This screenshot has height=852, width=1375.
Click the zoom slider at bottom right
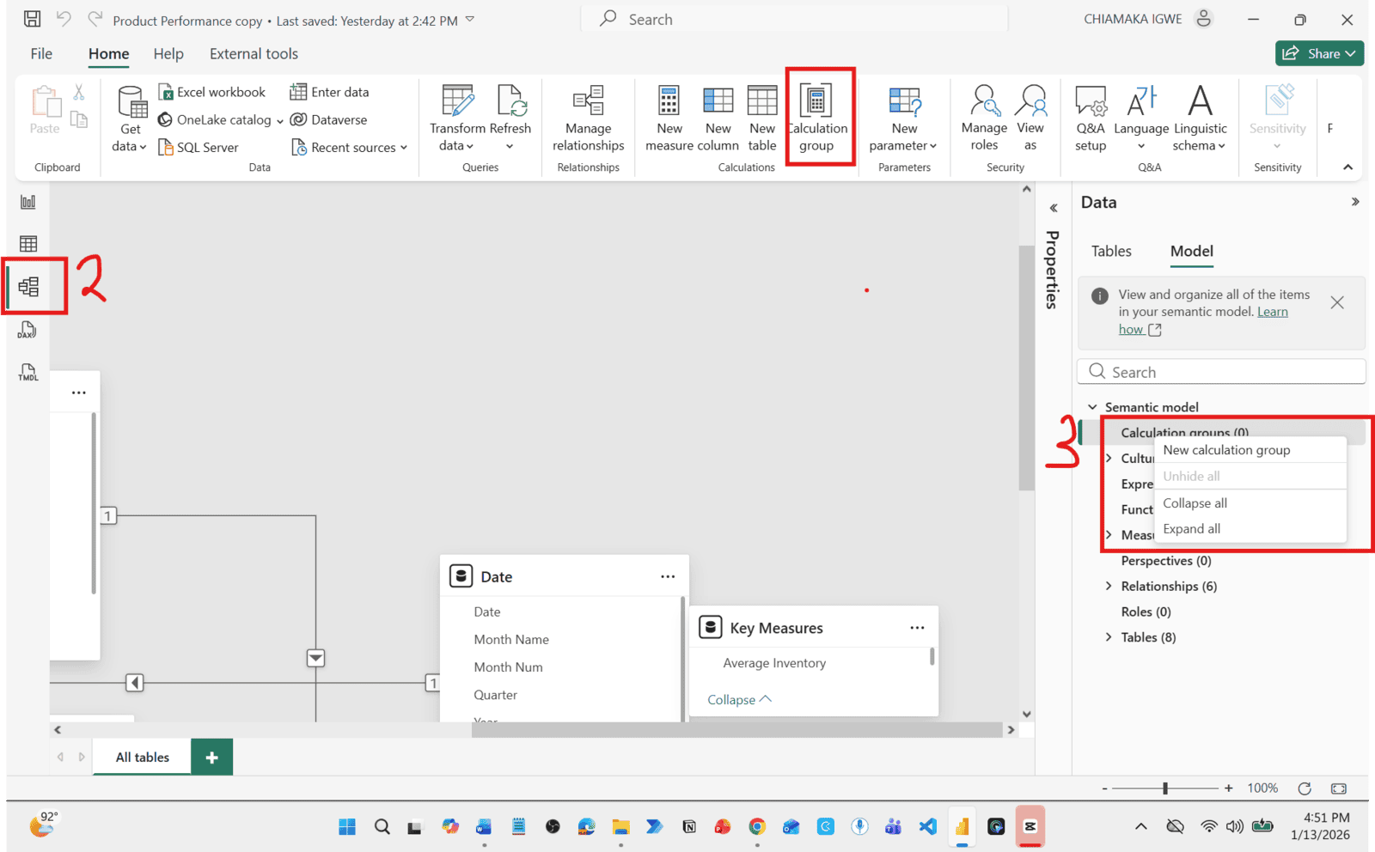click(x=1164, y=788)
